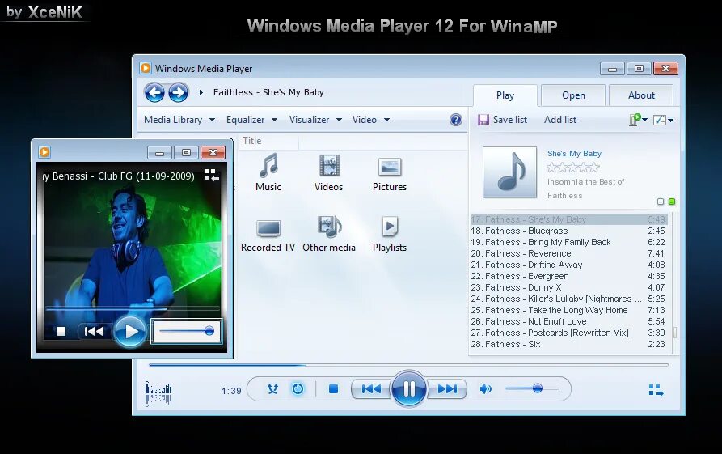Switch to the Open tab
Viewport: 722px width, 454px height.
pos(573,95)
